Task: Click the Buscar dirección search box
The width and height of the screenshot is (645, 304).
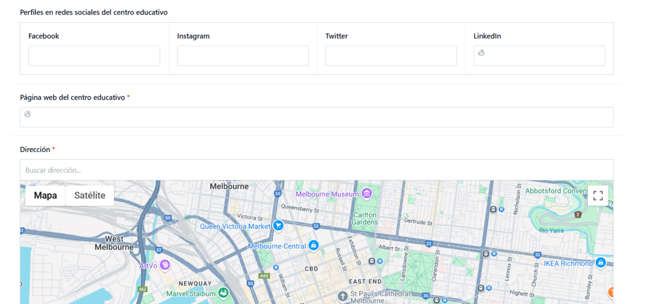Action: [316, 170]
